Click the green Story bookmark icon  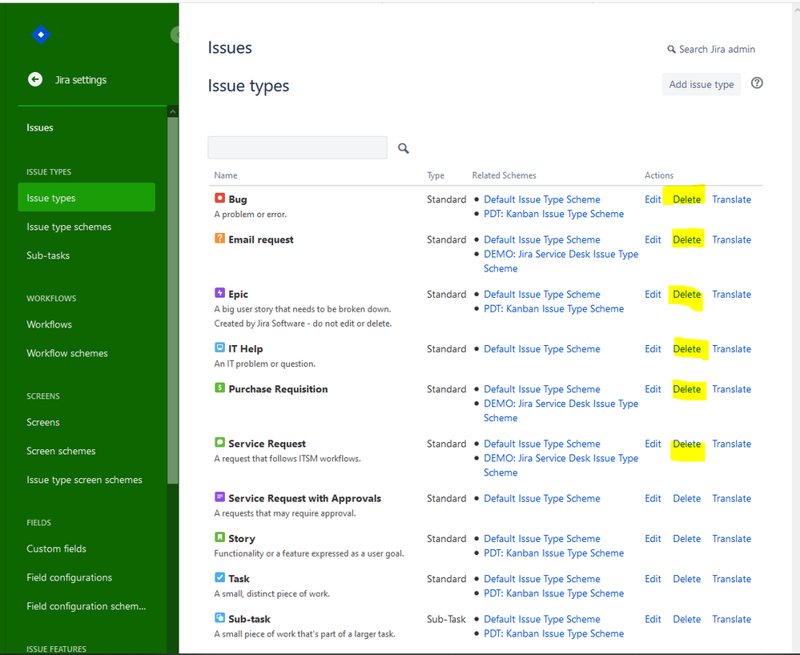pos(219,537)
